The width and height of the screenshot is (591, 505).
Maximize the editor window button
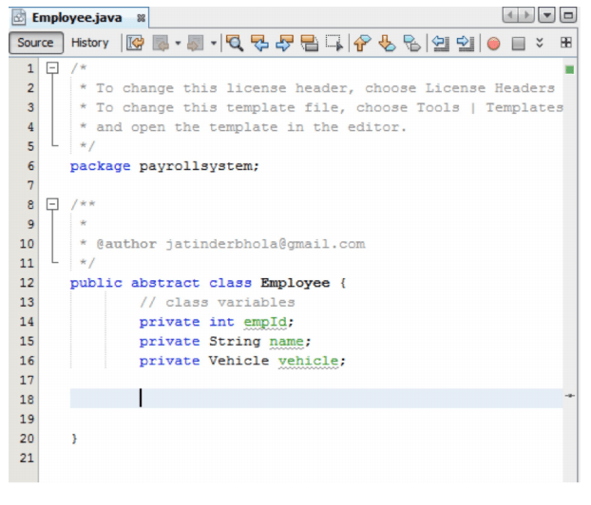(568, 15)
